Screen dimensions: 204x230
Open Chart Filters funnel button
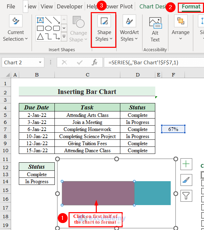tap(186, 196)
